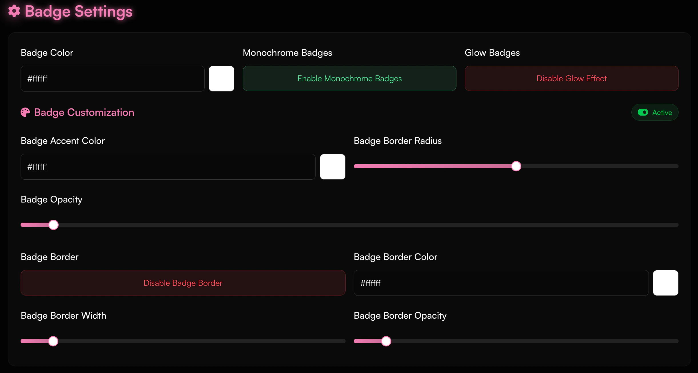Disable the Badge Border
Screen dimensions: 698x373
[183, 283]
